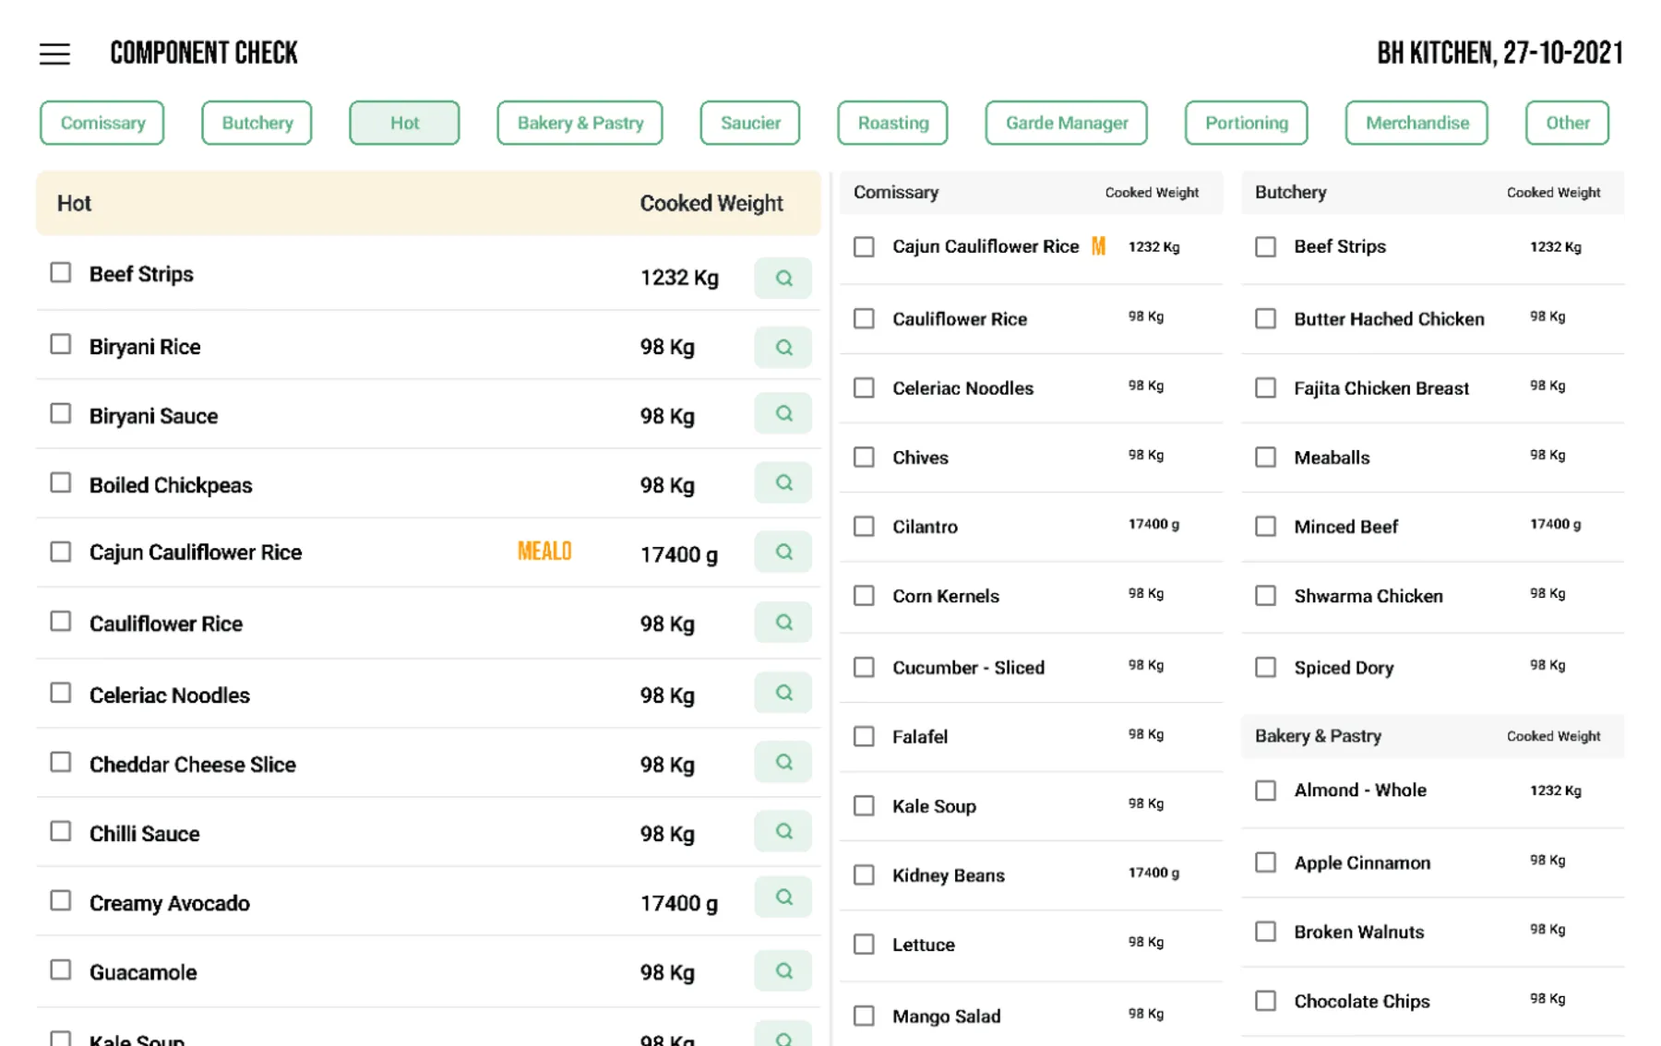Click Cucumber - Sliced item name
The width and height of the screenshot is (1661, 1046).
tap(968, 667)
